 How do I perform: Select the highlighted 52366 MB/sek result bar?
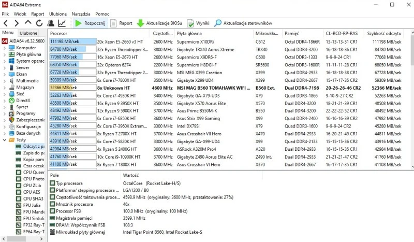[72, 88]
